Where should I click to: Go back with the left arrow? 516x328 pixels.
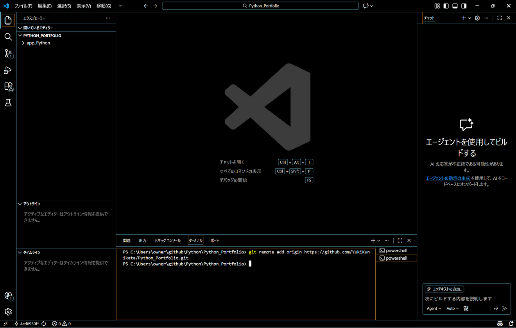pyautogui.click(x=146, y=6)
